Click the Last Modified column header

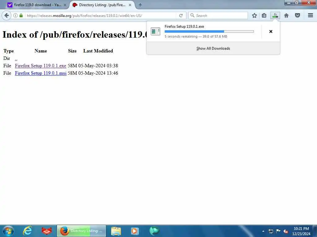click(98, 51)
